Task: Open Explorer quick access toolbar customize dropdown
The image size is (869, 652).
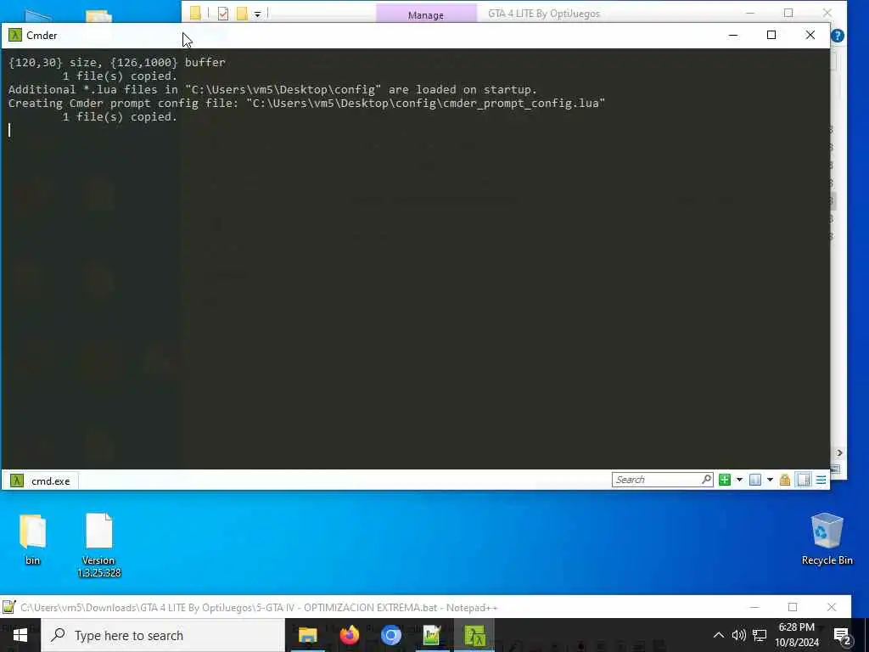Action: (x=258, y=14)
